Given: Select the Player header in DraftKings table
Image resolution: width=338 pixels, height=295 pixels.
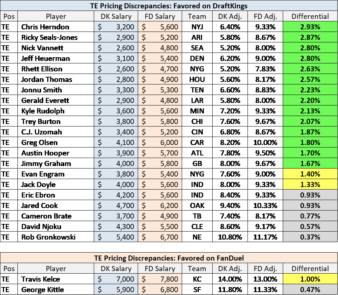Looking at the screenshot, I should pos(56,16).
